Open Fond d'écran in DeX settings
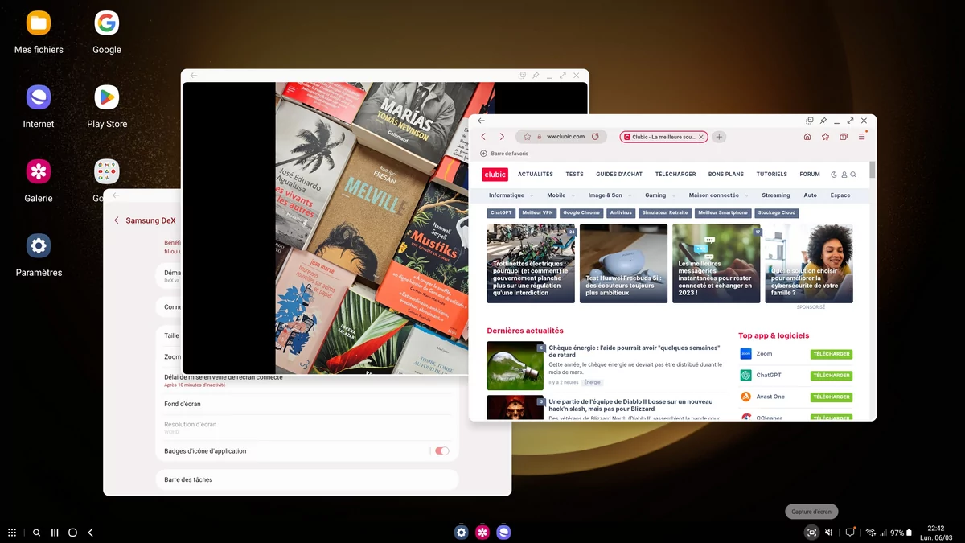The height and width of the screenshot is (543, 965). pos(306,404)
